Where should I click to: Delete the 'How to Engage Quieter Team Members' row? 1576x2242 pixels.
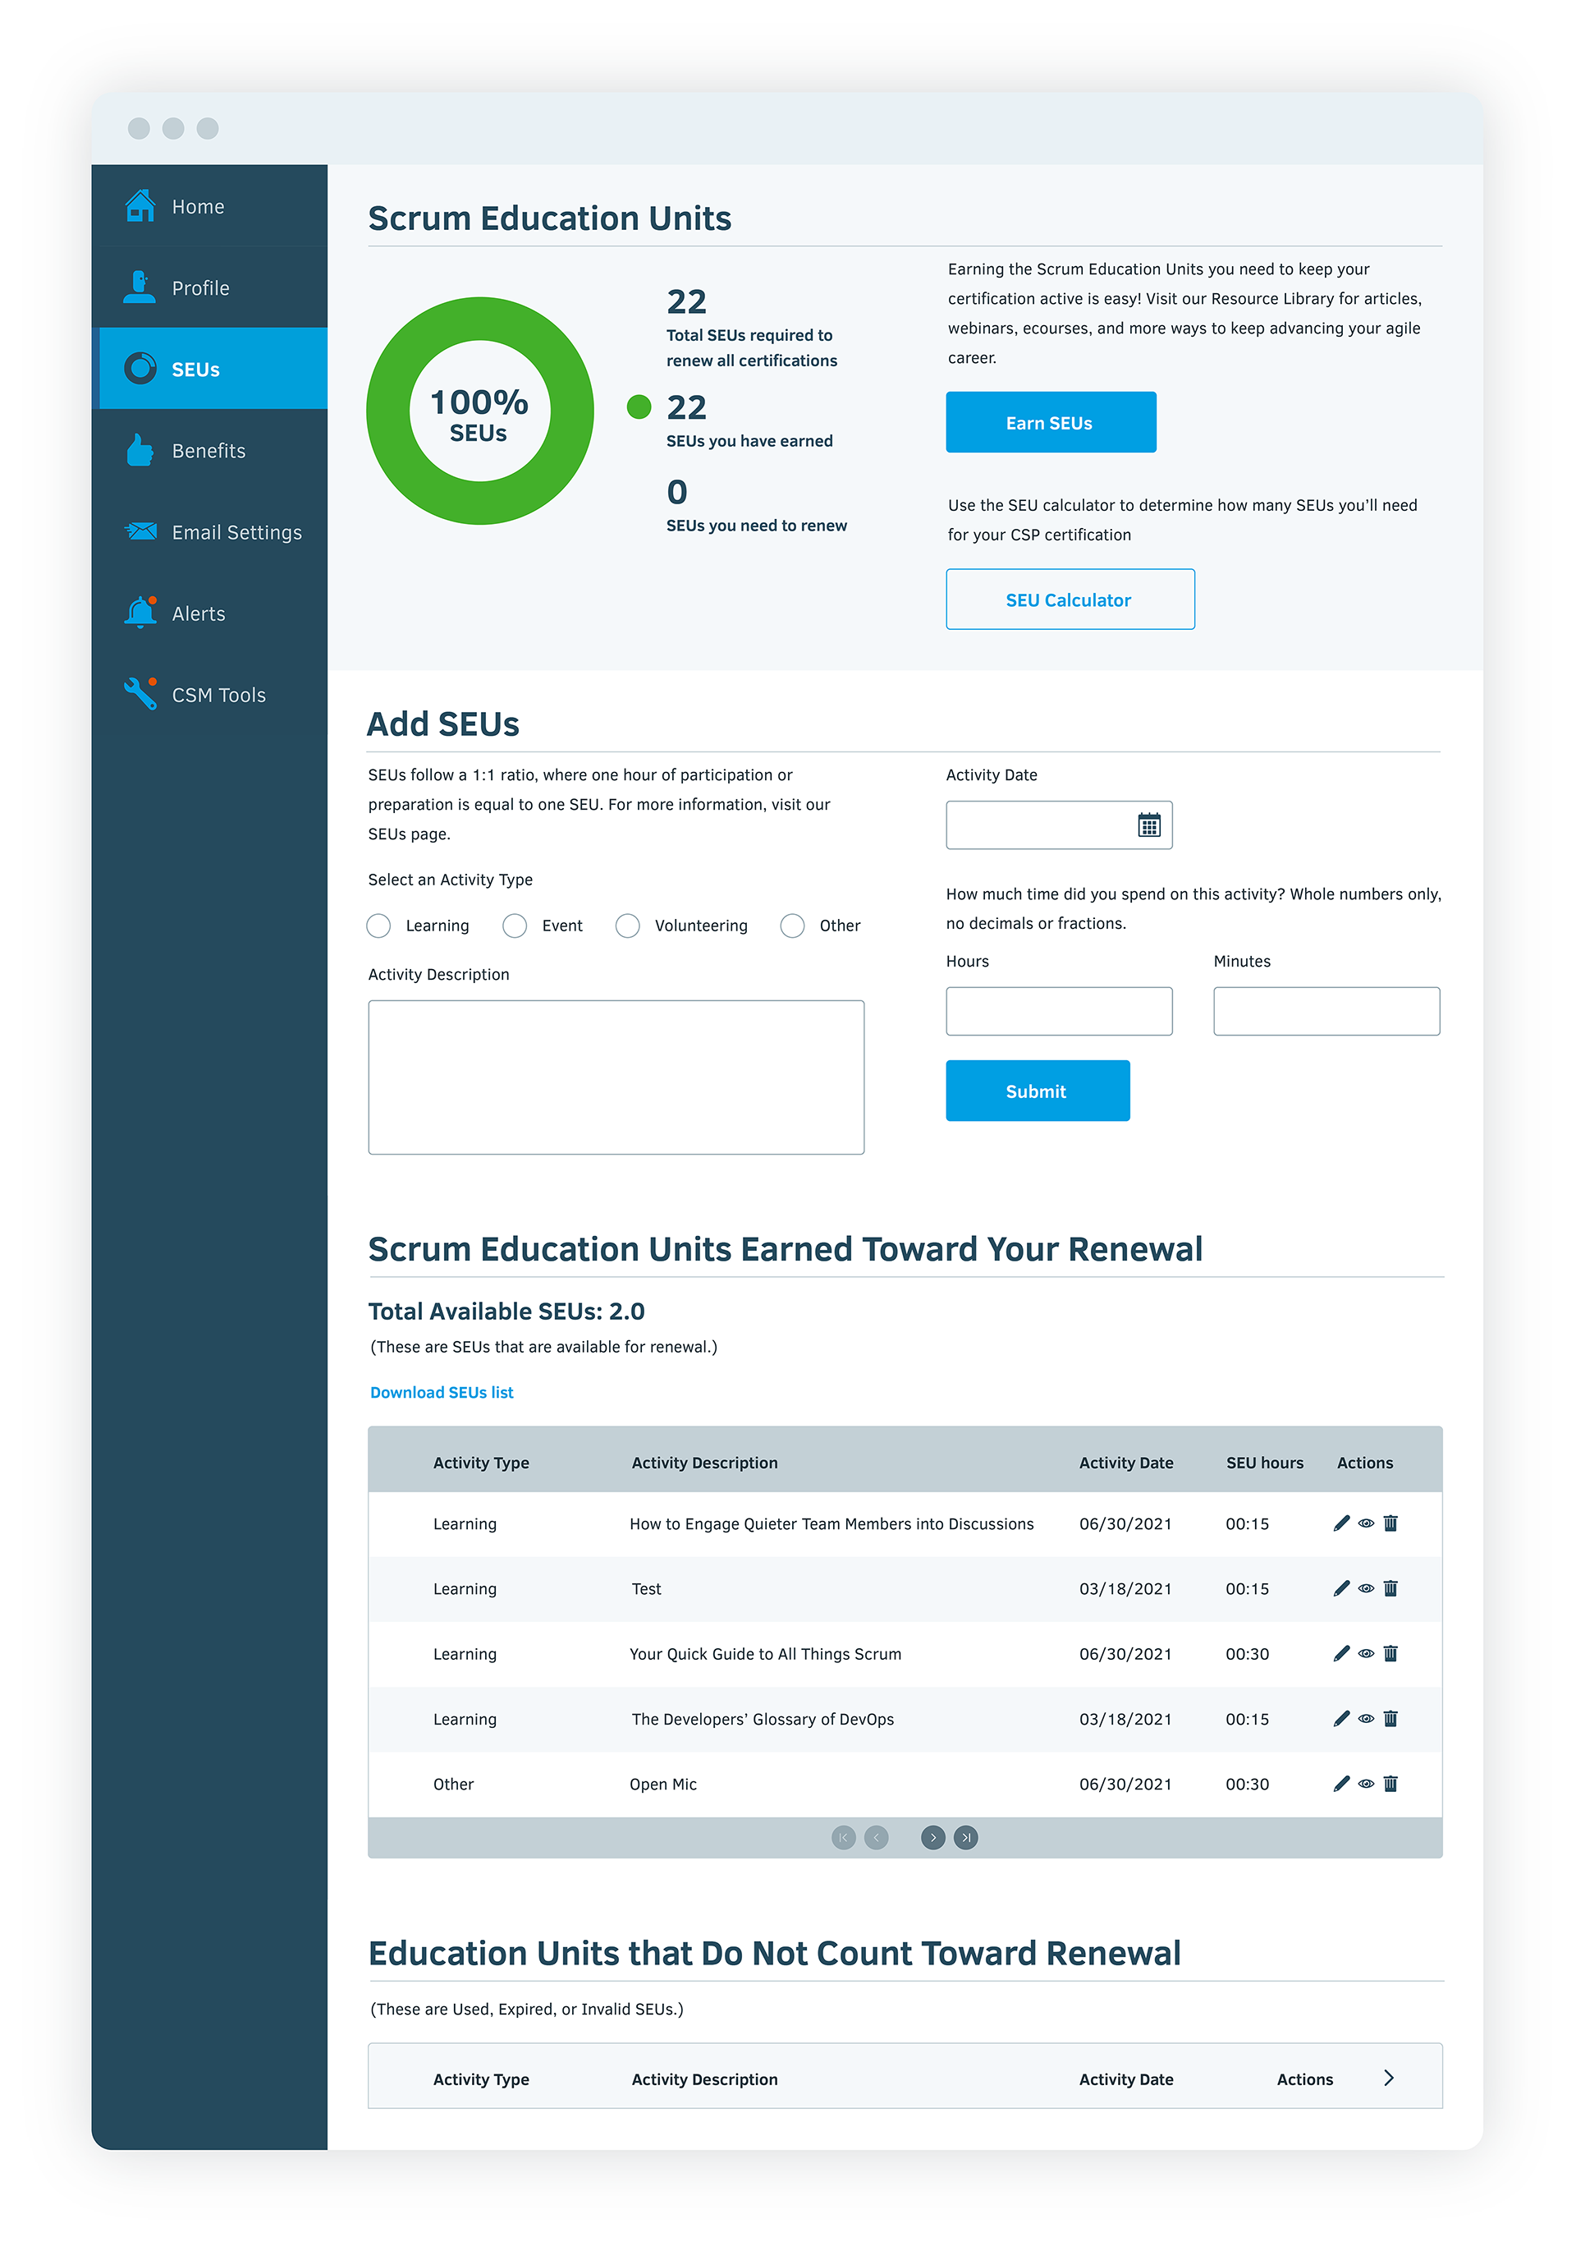click(1390, 1523)
